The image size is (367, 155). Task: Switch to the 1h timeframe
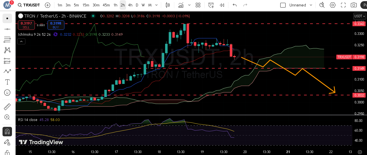click(115, 5)
